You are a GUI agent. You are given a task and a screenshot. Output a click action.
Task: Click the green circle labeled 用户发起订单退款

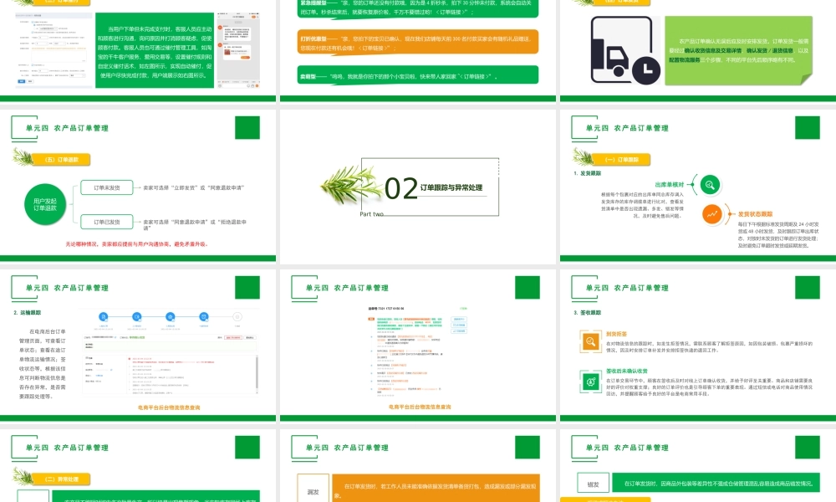coord(45,206)
